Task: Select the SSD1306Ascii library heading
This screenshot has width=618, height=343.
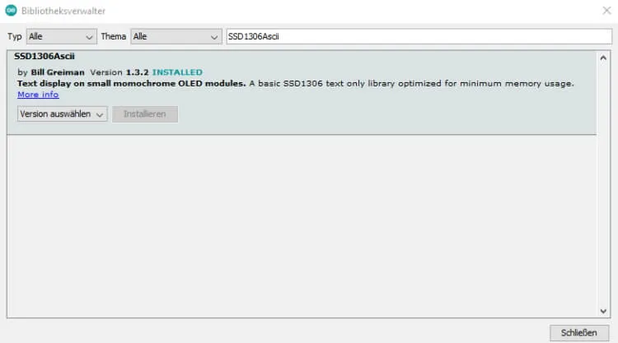Action: click(x=44, y=57)
